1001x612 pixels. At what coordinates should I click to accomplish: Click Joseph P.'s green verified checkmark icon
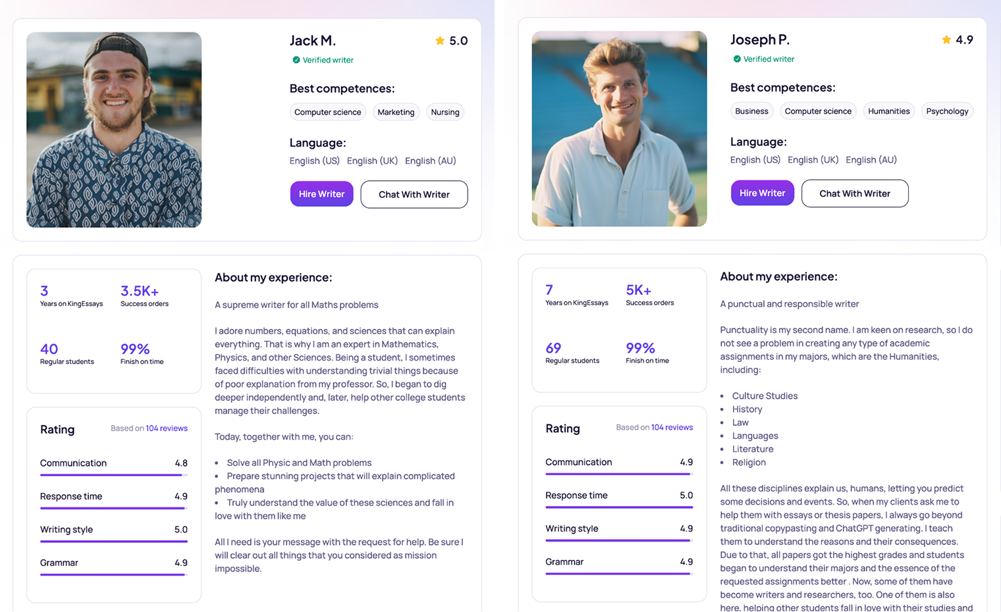737,59
